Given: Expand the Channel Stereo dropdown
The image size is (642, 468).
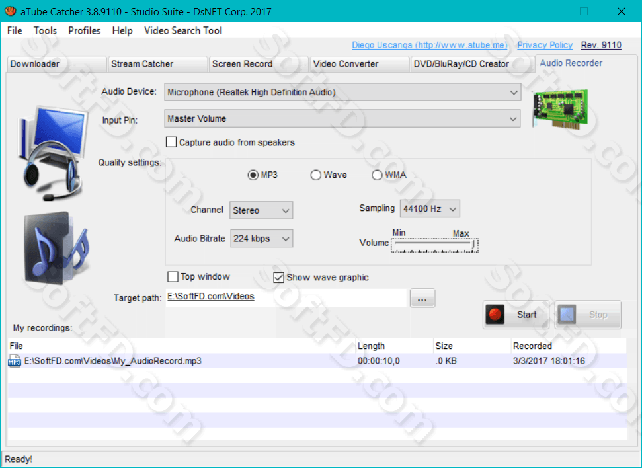Looking at the screenshot, I should click(x=261, y=210).
